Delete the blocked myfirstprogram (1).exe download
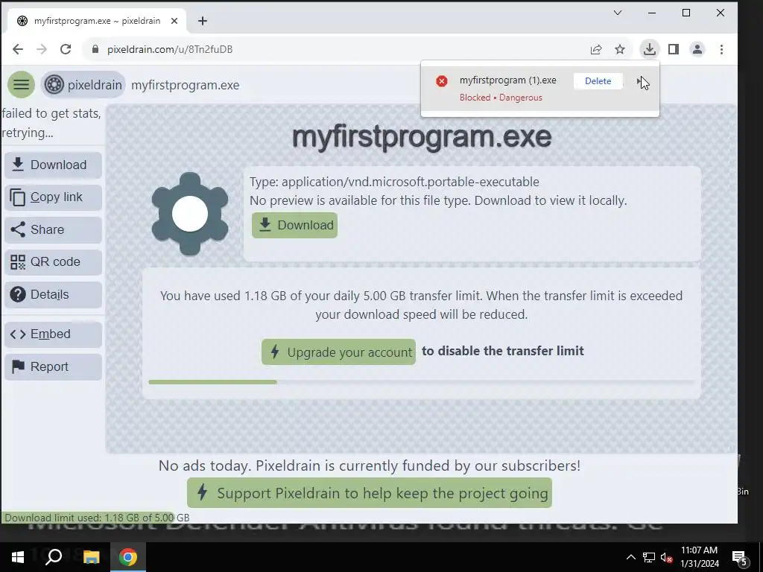763x572 pixels. pos(598,81)
